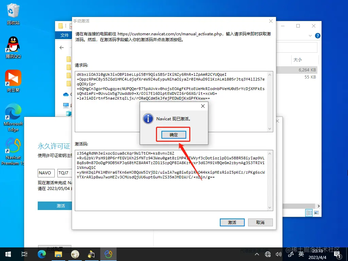Select the Microsoft Edge desktop shortcut
The image size is (348, 261).
[13, 118]
